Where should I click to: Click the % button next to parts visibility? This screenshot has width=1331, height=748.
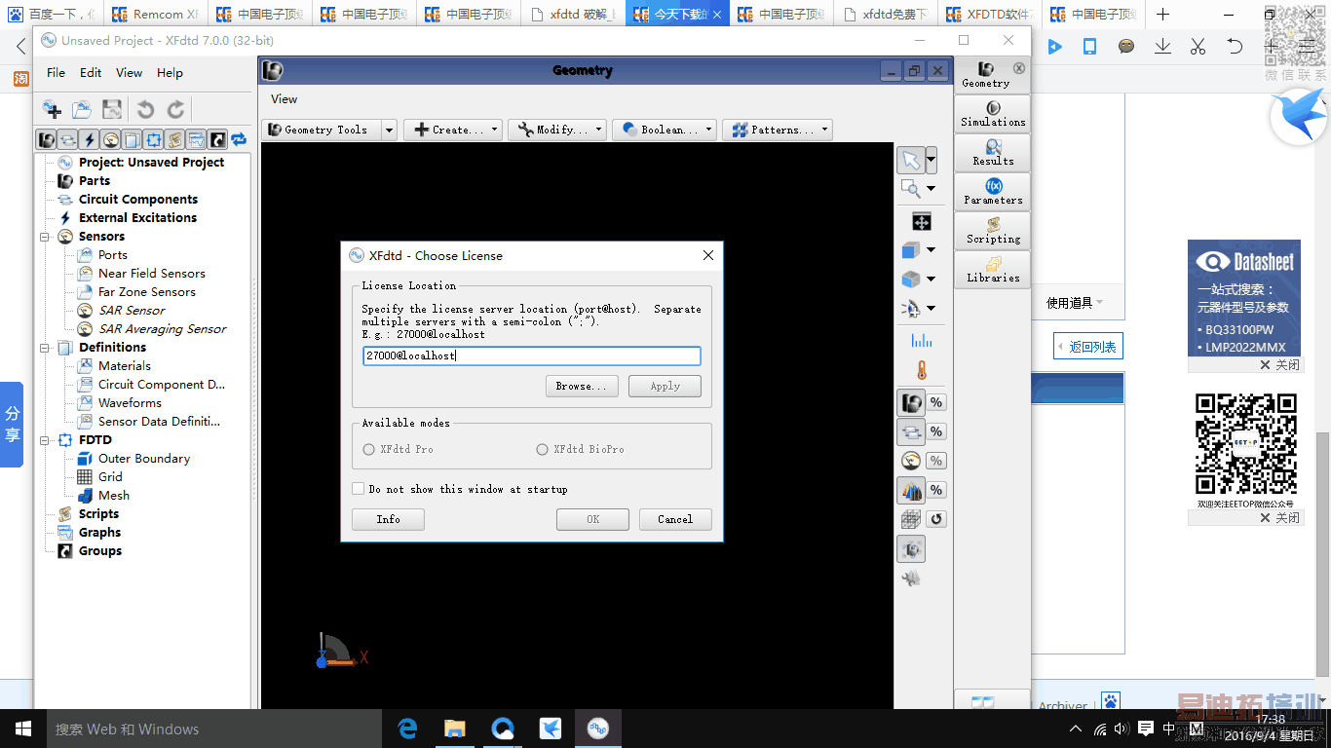[936, 402]
